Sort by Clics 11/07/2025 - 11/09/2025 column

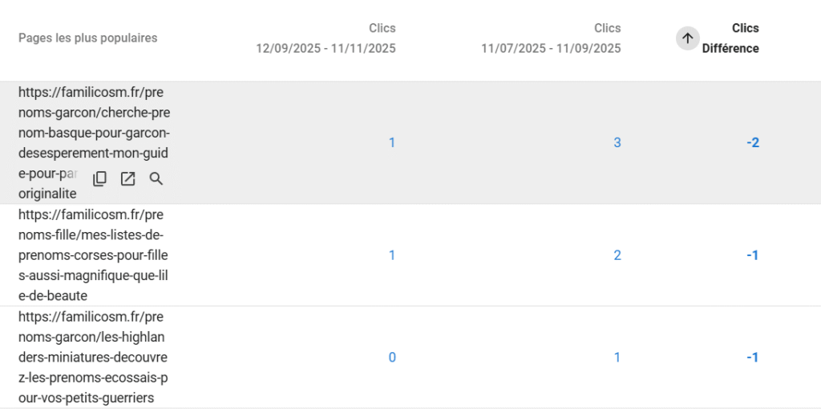pos(551,38)
